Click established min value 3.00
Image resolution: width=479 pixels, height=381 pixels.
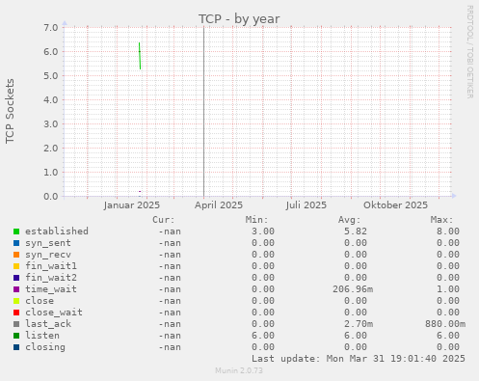pos(263,231)
